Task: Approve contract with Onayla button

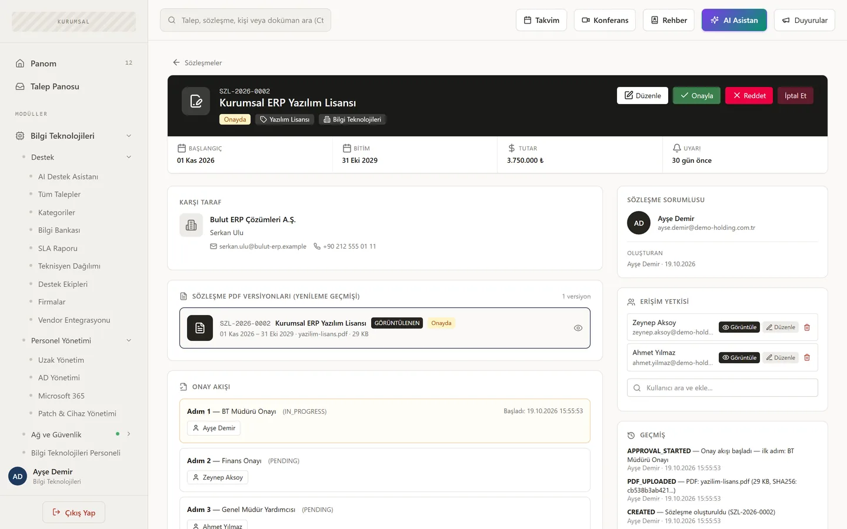Action: tap(696, 95)
